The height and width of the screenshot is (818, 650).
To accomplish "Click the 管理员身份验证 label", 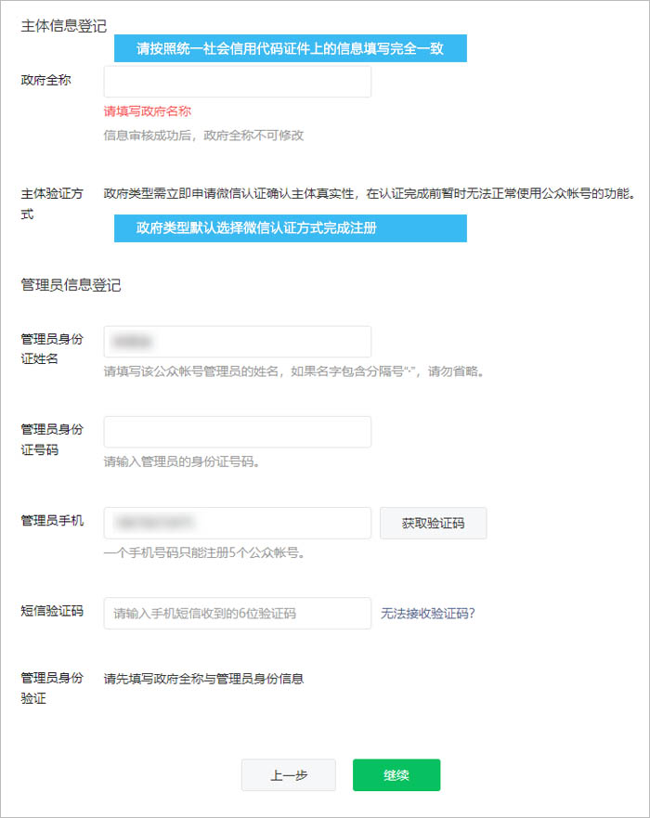I will point(52,688).
